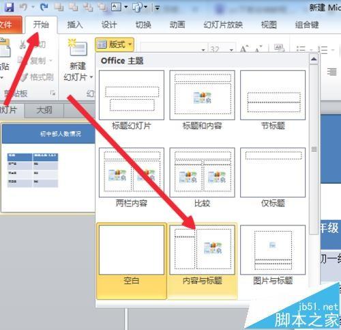Screen dimensions: 341x330
Task: Choose the 标题和内容 layout
Action: coord(202,100)
